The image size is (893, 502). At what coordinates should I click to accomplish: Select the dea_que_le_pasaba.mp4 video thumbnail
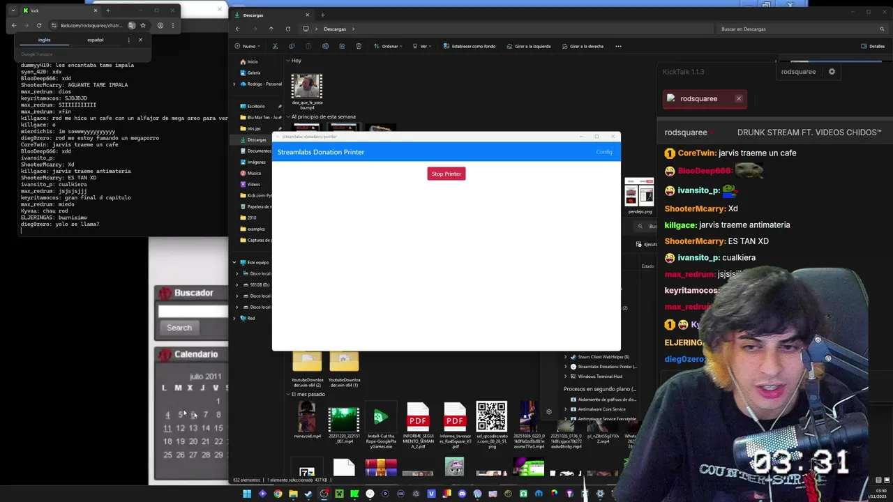[307, 87]
